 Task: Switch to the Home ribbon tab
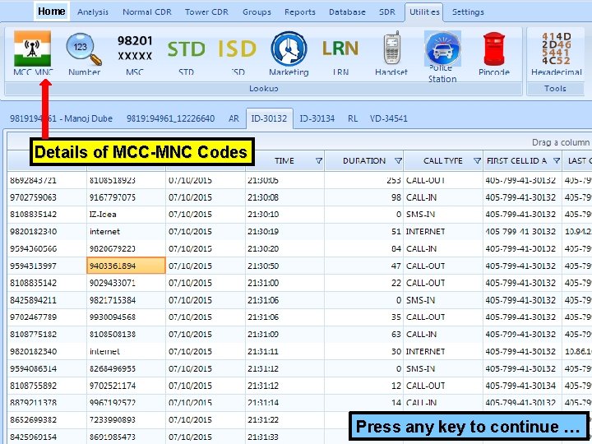(x=51, y=12)
